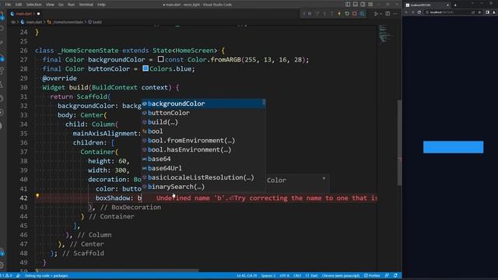498x280 pixels.
Task: Open the Help menu
Action: [x=101, y=5]
